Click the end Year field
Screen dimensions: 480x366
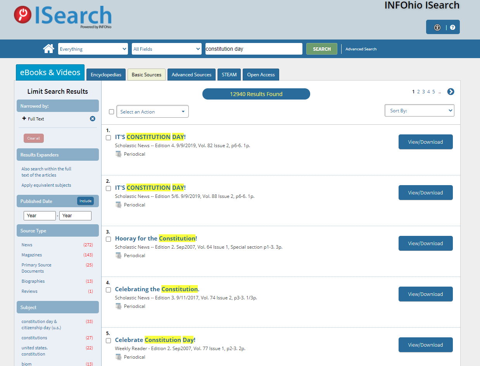point(75,216)
